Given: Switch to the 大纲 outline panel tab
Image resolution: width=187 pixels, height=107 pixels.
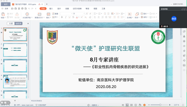Looking at the screenshot, I should [x=11, y=23].
